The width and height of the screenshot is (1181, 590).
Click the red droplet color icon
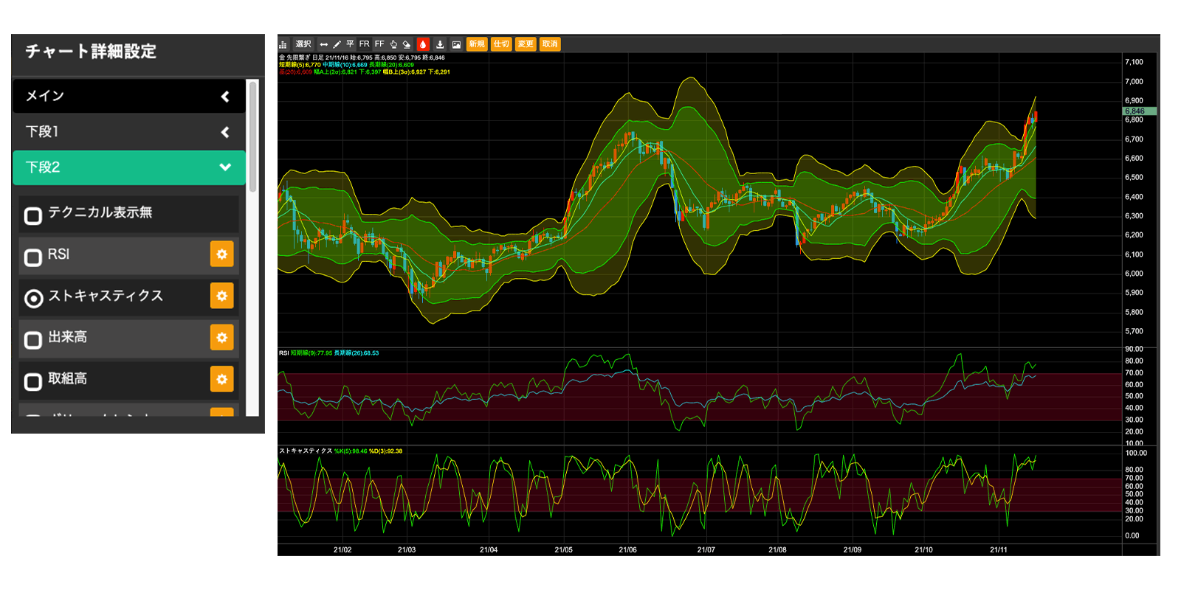click(423, 45)
